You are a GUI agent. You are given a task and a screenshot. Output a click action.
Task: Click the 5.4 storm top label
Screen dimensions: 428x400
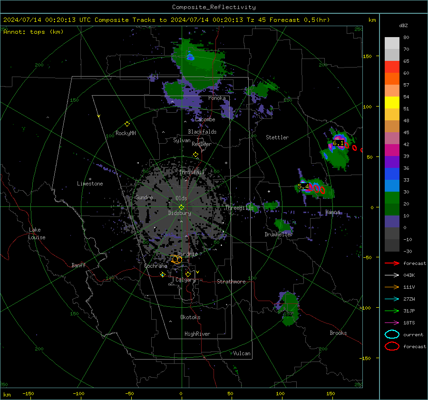pos(303,186)
